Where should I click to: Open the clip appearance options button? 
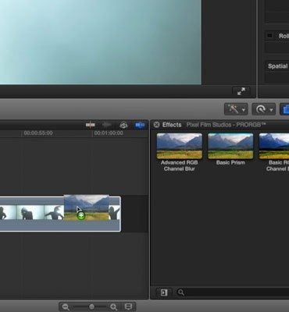(128, 307)
